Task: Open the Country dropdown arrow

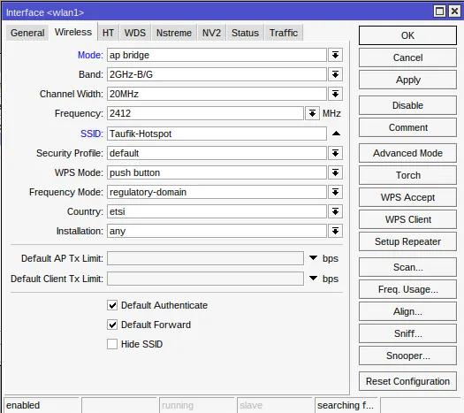Action: (335, 211)
